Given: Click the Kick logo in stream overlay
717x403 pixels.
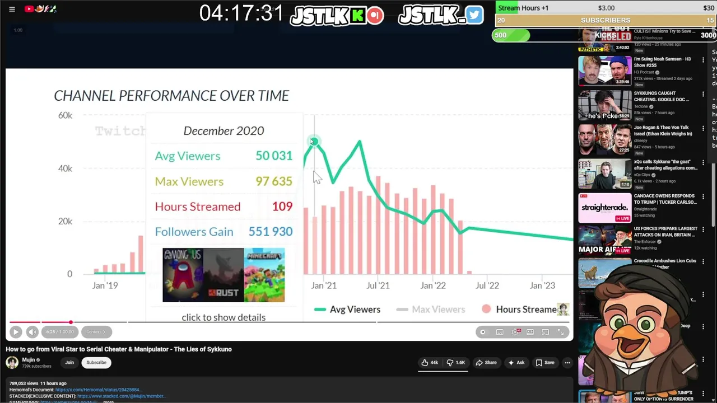Looking at the screenshot, I should pyautogui.click(x=357, y=16).
